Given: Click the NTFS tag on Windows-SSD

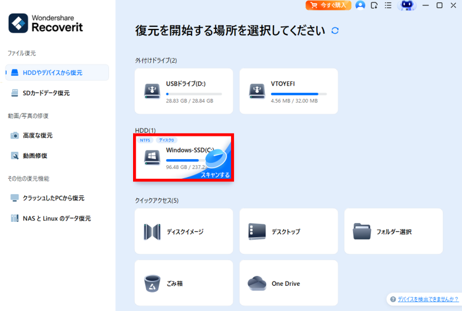Looking at the screenshot, I should (x=145, y=140).
